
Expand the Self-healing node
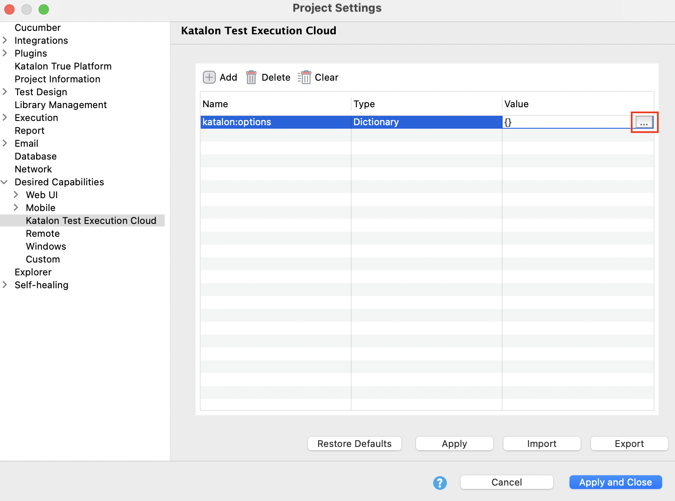tap(5, 285)
